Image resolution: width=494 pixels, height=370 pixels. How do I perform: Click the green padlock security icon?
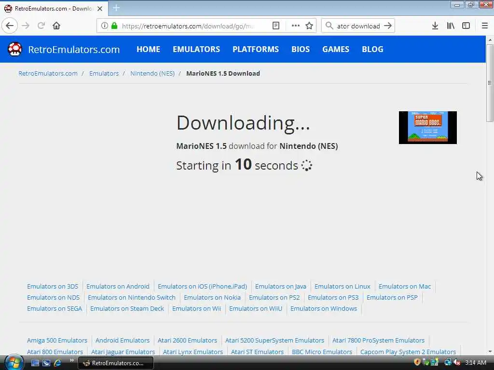point(114,26)
